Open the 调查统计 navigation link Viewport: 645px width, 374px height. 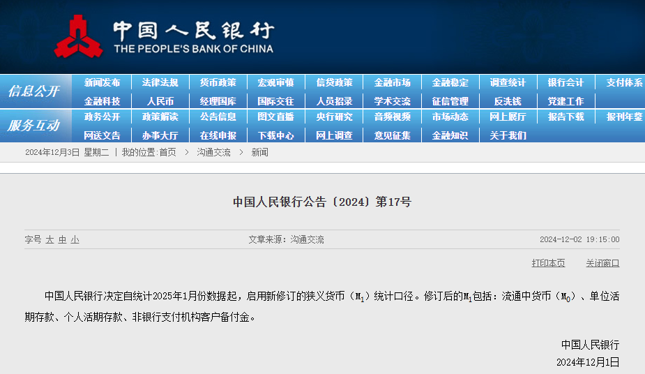coord(508,82)
